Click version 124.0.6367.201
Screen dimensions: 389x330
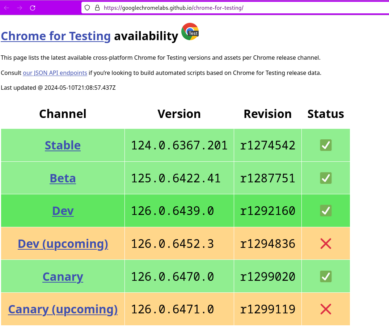coord(179,145)
